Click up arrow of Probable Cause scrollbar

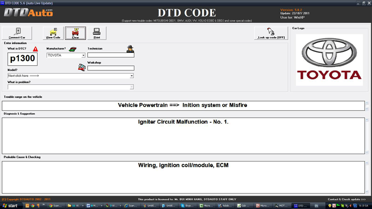pos(367,163)
